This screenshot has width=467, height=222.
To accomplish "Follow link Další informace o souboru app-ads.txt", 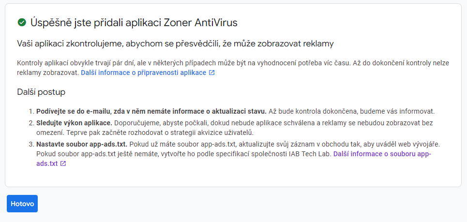I will pos(382,154).
